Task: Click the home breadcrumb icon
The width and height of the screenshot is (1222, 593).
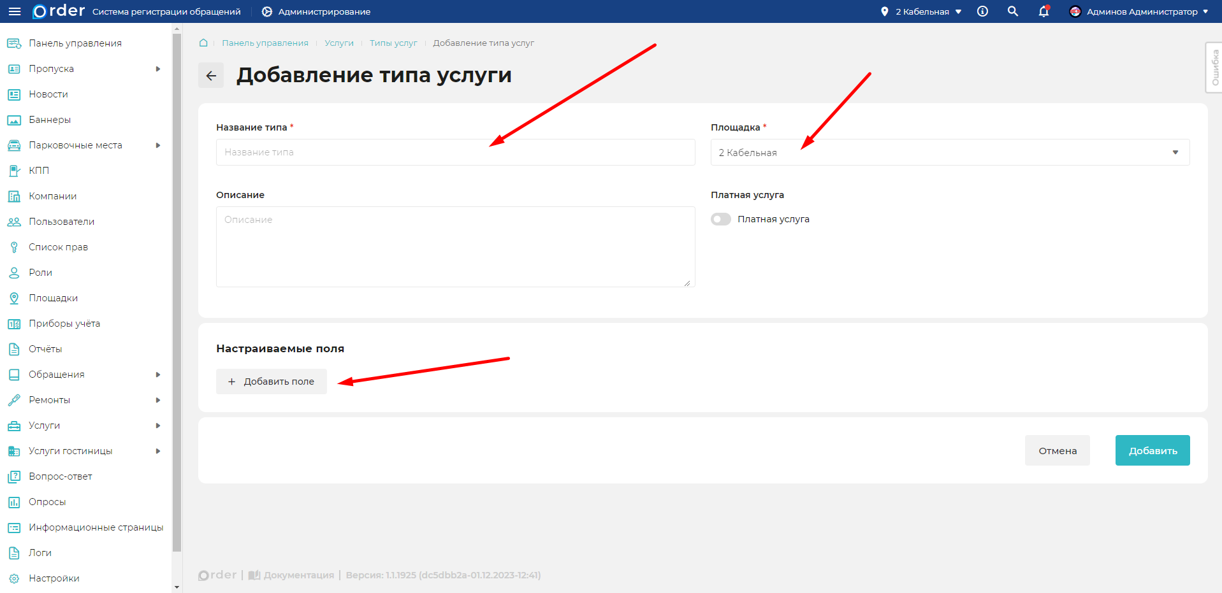Action: click(x=203, y=43)
